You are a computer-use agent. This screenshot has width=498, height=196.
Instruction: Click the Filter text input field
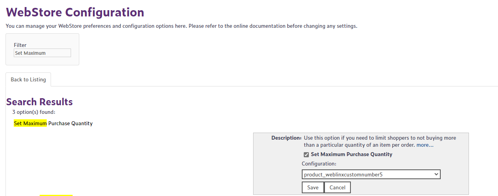(42, 53)
